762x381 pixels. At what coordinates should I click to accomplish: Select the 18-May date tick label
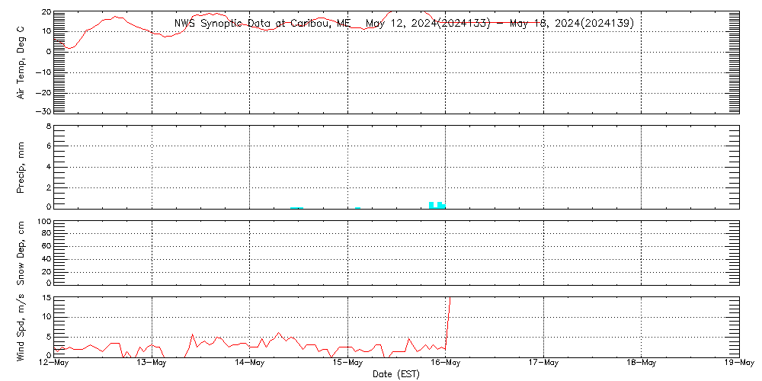tap(641, 363)
